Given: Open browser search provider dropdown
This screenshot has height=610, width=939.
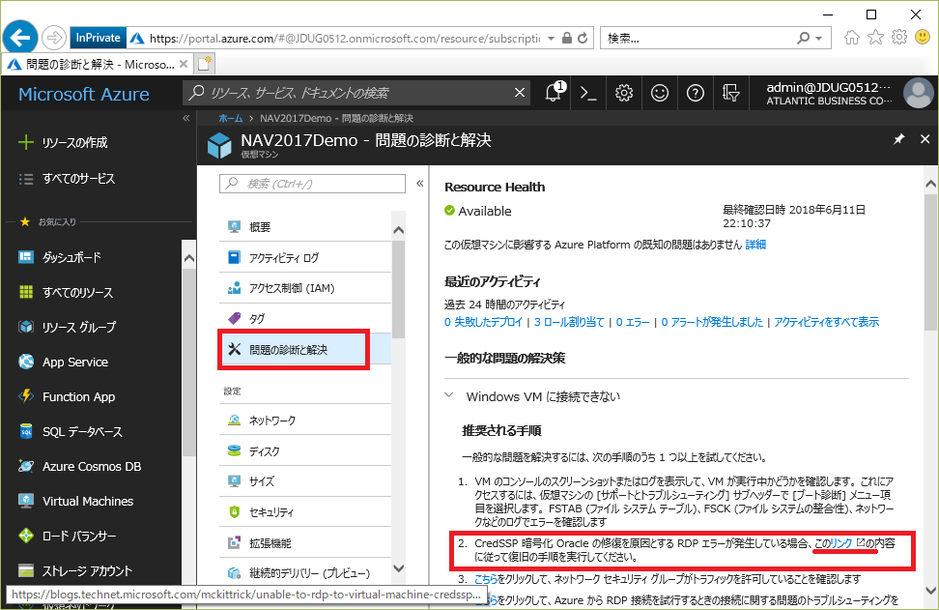Looking at the screenshot, I should click(x=818, y=39).
